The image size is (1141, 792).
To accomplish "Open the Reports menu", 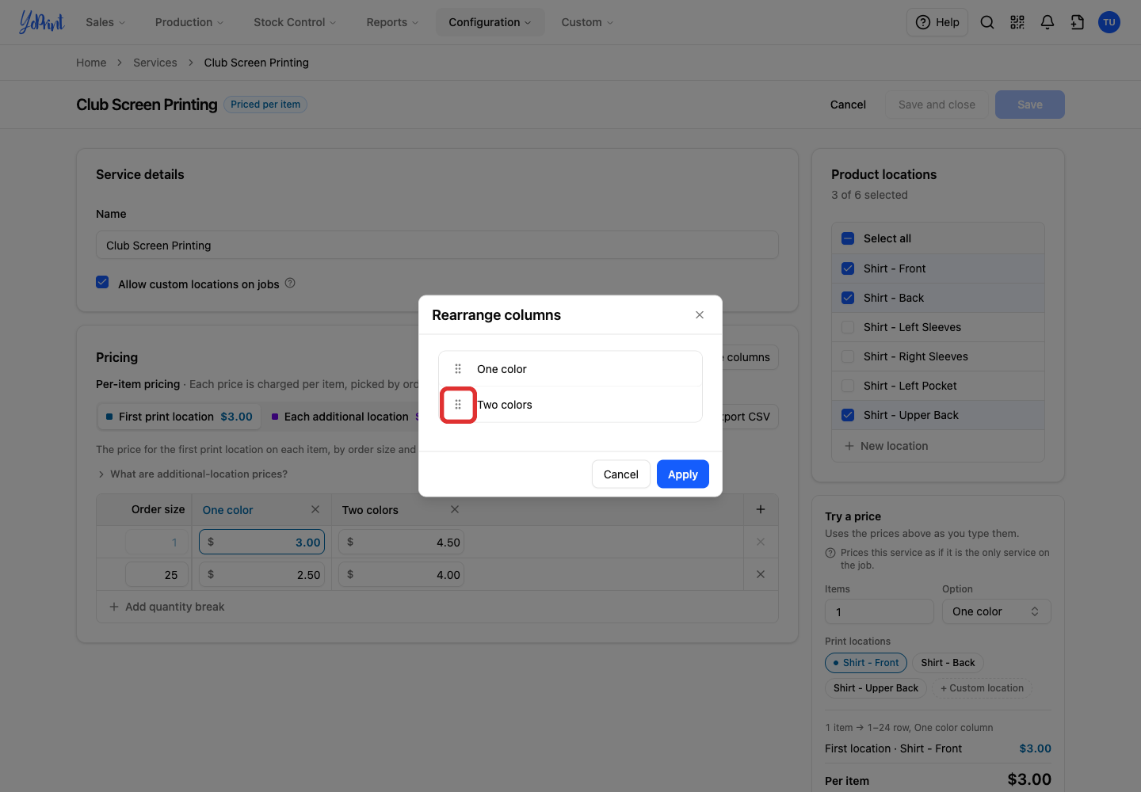I will click(392, 22).
